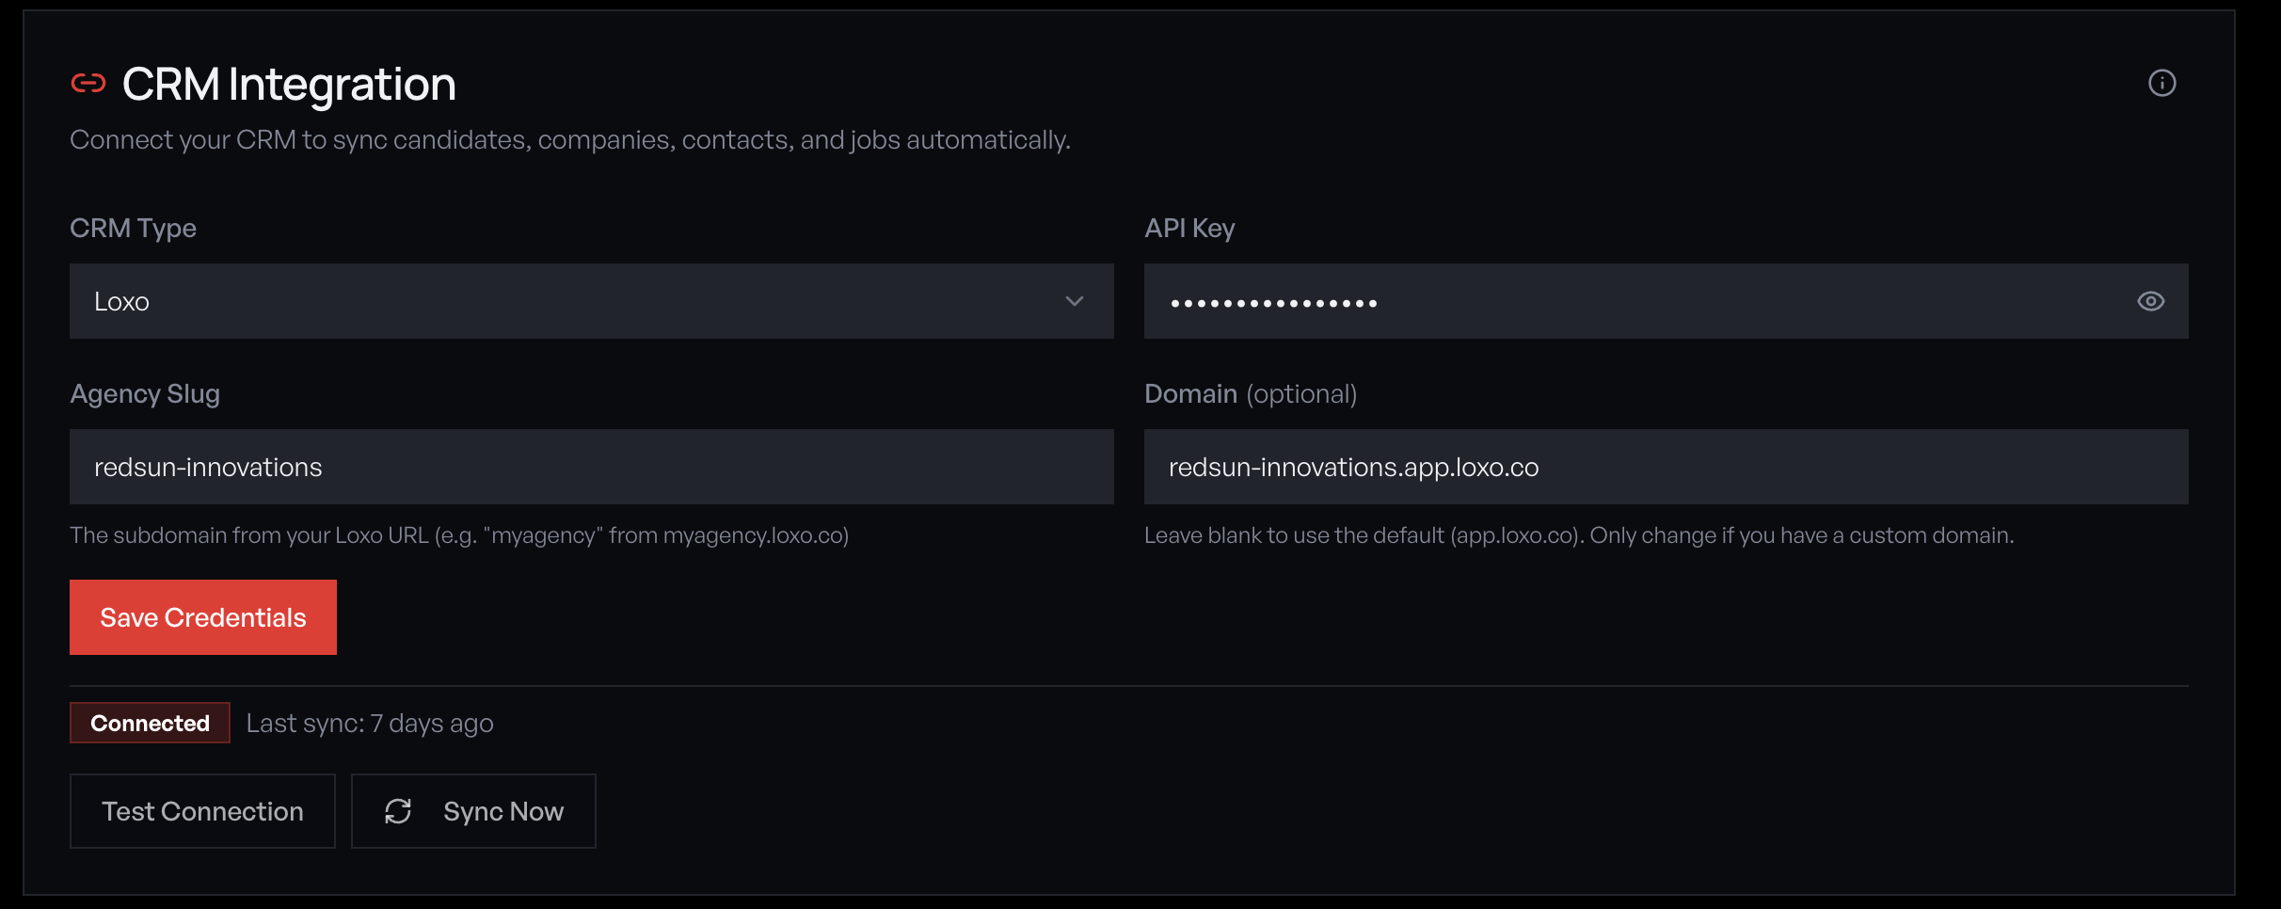
Task: Click the sync arrows icon on Sync Now
Action: tap(399, 810)
